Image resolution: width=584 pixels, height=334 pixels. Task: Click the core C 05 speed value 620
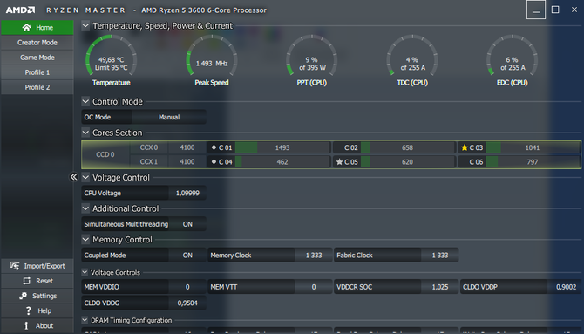coord(407,162)
